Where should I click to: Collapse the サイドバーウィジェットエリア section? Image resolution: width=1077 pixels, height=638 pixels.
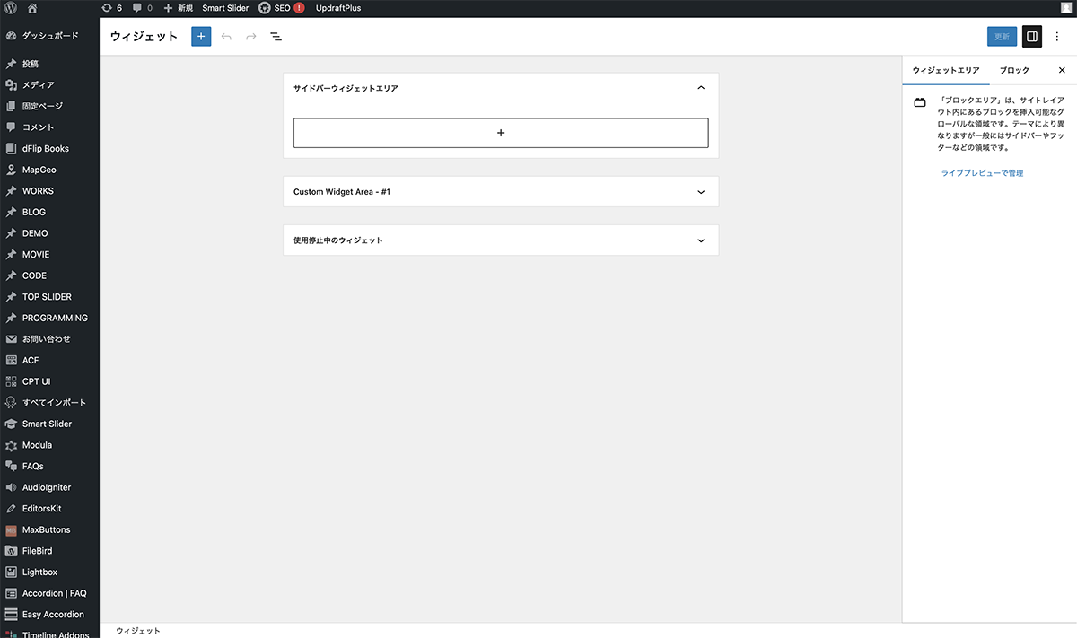pos(701,88)
